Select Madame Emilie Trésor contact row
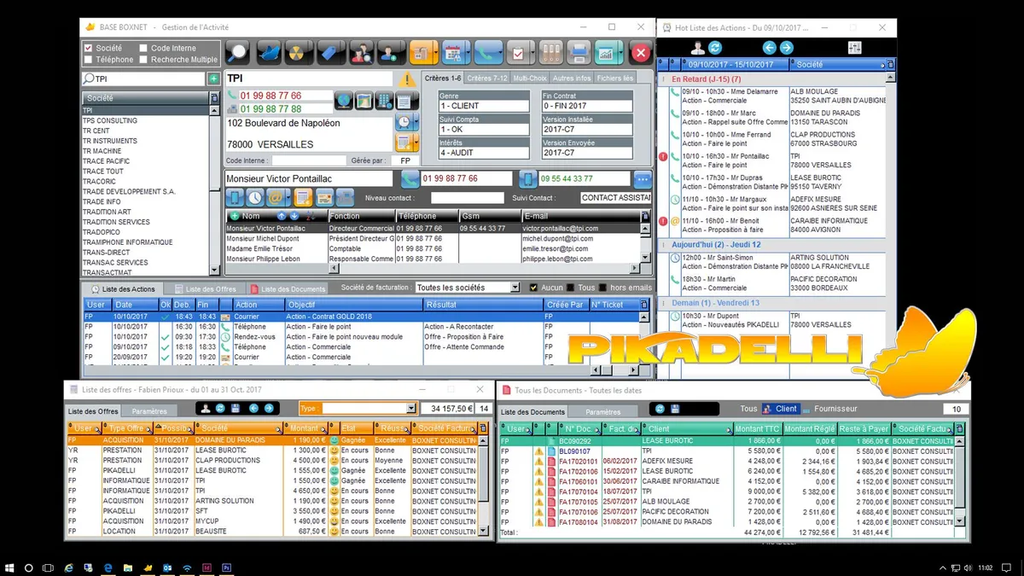 [x=433, y=248]
